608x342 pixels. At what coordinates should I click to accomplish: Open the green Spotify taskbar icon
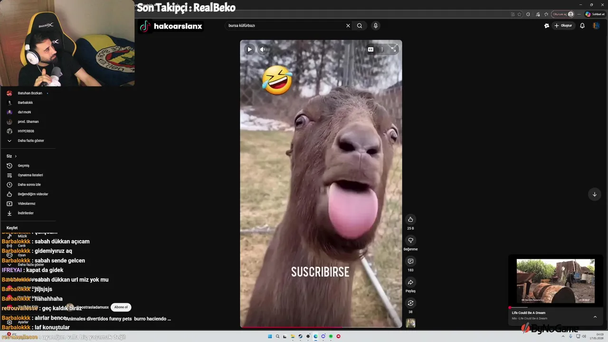point(331,336)
